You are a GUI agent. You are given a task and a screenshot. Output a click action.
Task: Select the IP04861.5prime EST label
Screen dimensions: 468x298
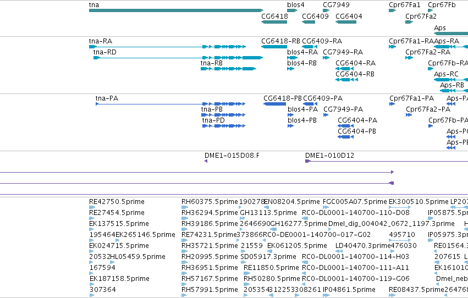click(x=349, y=290)
